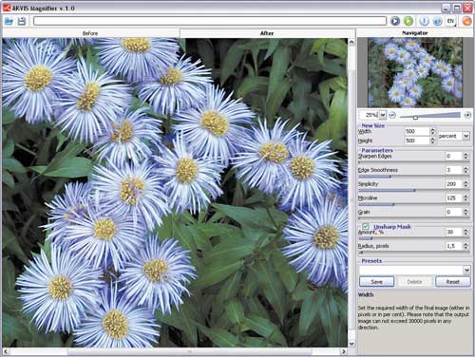Screen dimensions: 475x357
Task: Click the Navigator zoom slider handle
Action: (415, 118)
